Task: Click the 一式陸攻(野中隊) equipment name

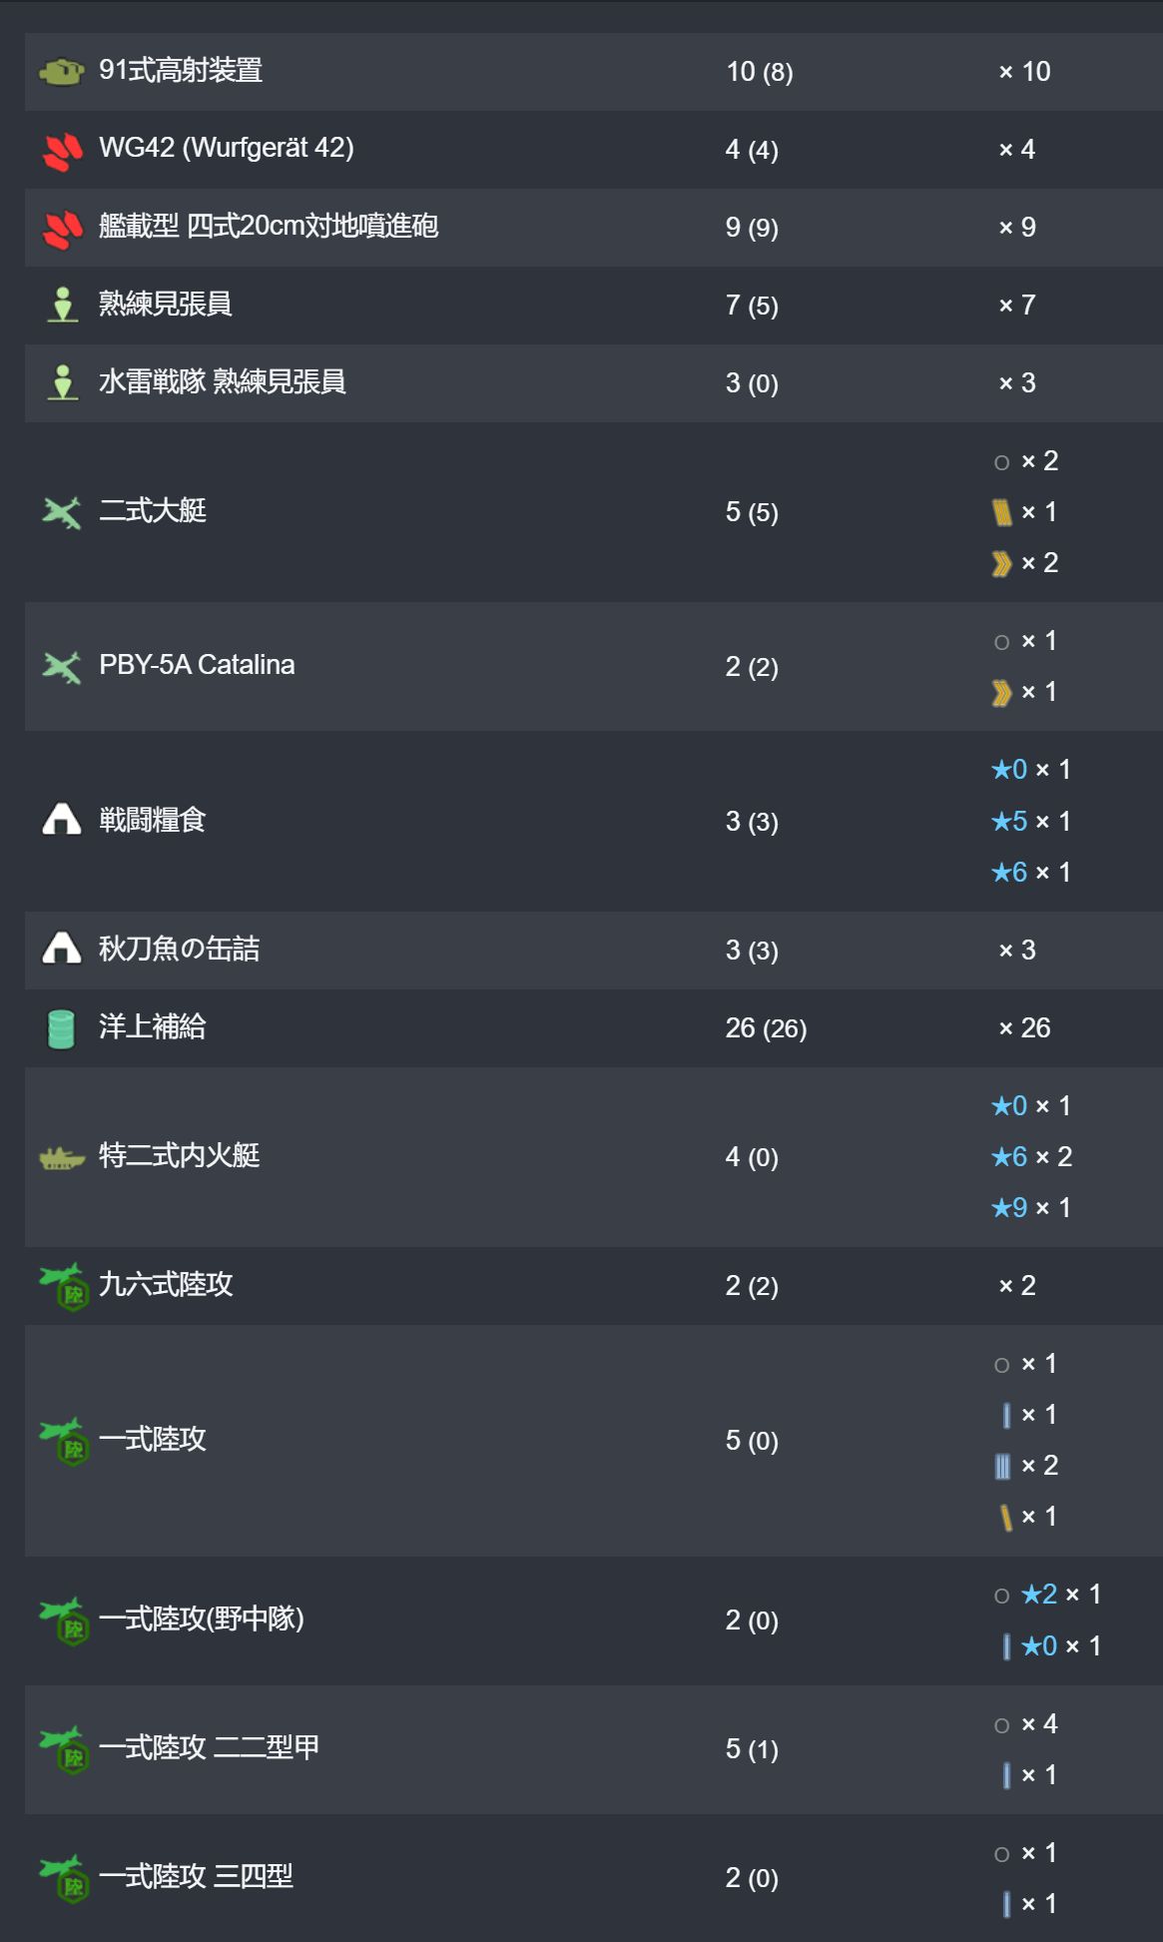Action: 202,1618
